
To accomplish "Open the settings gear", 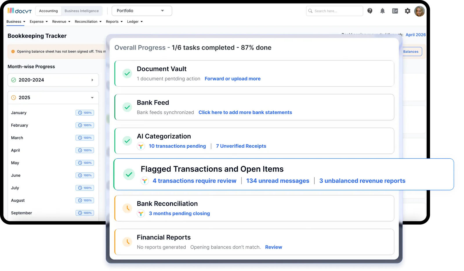I will click(x=407, y=11).
